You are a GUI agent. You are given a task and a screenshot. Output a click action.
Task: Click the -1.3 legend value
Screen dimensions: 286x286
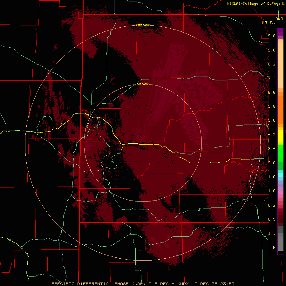(x=270, y=233)
